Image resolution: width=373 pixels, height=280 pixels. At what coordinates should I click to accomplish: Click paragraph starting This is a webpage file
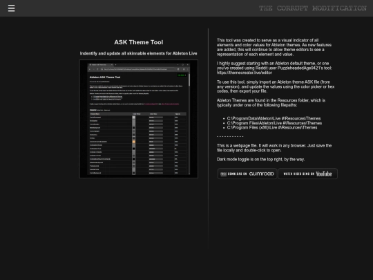274,148
